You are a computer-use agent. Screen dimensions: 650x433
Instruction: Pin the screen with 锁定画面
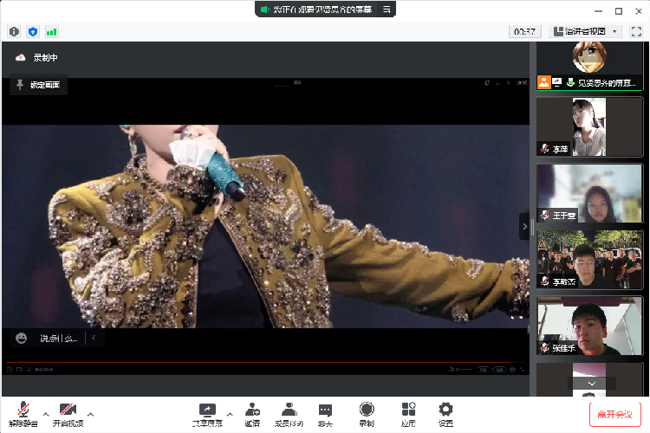[x=38, y=85]
